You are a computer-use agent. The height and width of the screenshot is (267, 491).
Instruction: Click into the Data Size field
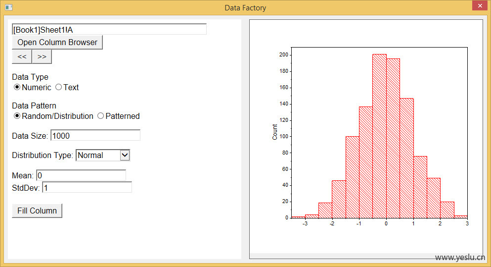95,136
